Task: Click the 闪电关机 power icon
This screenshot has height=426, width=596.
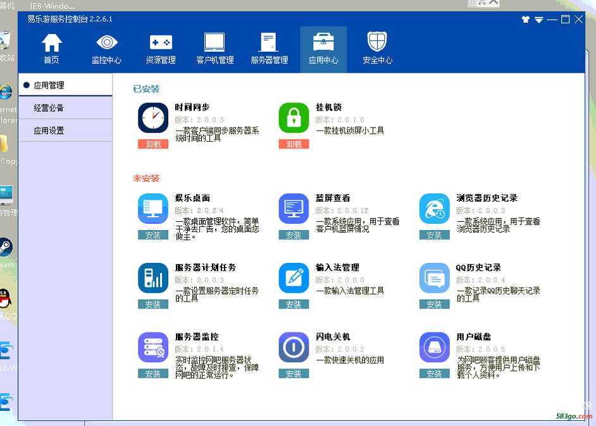Action: [x=294, y=348]
